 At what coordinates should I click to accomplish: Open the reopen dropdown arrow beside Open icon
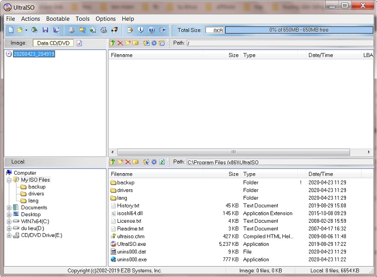[26, 30]
